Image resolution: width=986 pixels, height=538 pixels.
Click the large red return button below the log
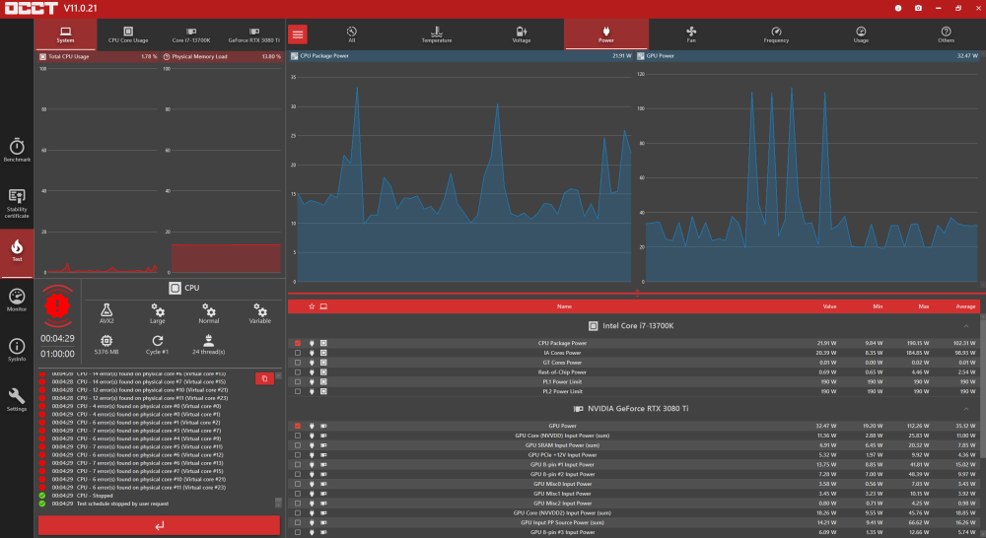(x=159, y=525)
